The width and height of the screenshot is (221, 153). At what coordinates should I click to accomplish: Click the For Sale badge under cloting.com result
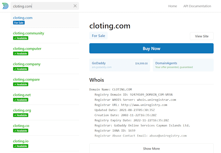(19, 23)
